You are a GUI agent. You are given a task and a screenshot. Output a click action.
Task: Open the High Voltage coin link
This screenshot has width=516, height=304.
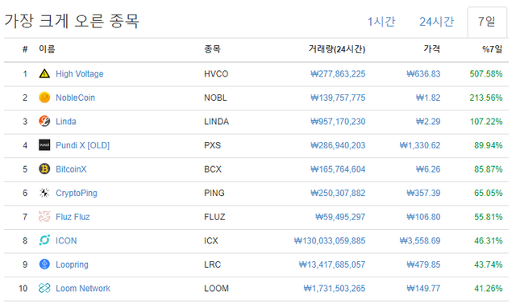(x=79, y=73)
